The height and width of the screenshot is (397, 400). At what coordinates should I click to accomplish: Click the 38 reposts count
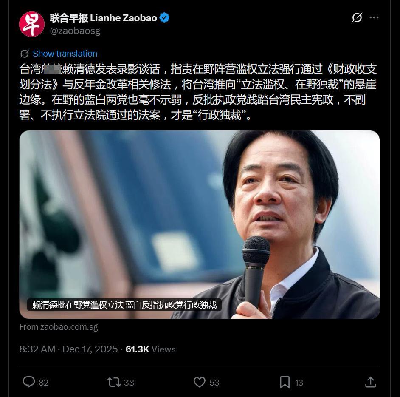pyautogui.click(x=129, y=383)
